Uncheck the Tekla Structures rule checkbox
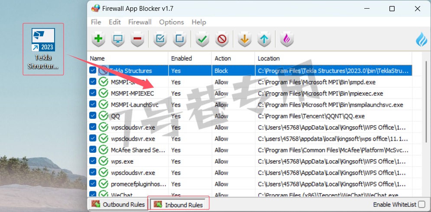Image resolution: width=431 pixels, height=212 pixels. 93,71
